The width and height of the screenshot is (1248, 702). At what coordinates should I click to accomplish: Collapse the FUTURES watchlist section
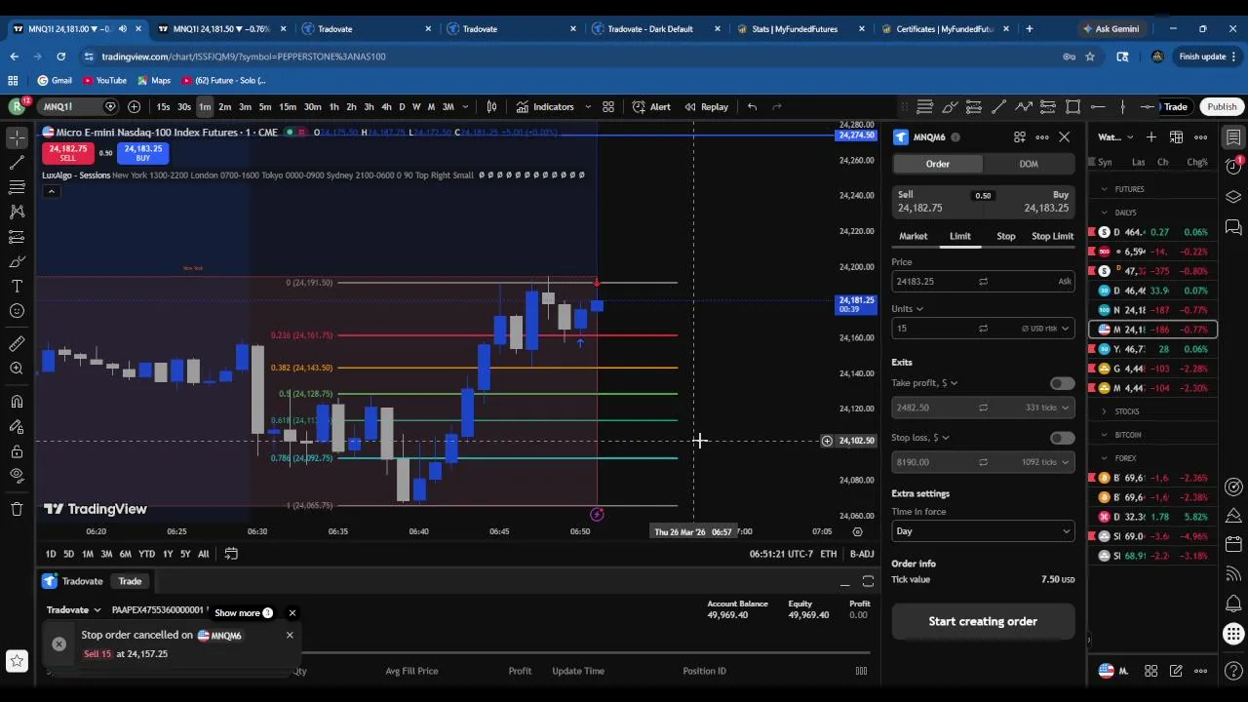click(1104, 189)
